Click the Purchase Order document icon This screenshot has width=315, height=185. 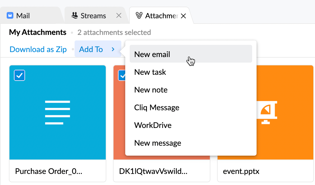coord(57,112)
